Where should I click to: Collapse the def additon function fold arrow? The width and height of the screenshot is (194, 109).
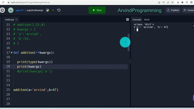pyautogui.click(x=12, y=53)
